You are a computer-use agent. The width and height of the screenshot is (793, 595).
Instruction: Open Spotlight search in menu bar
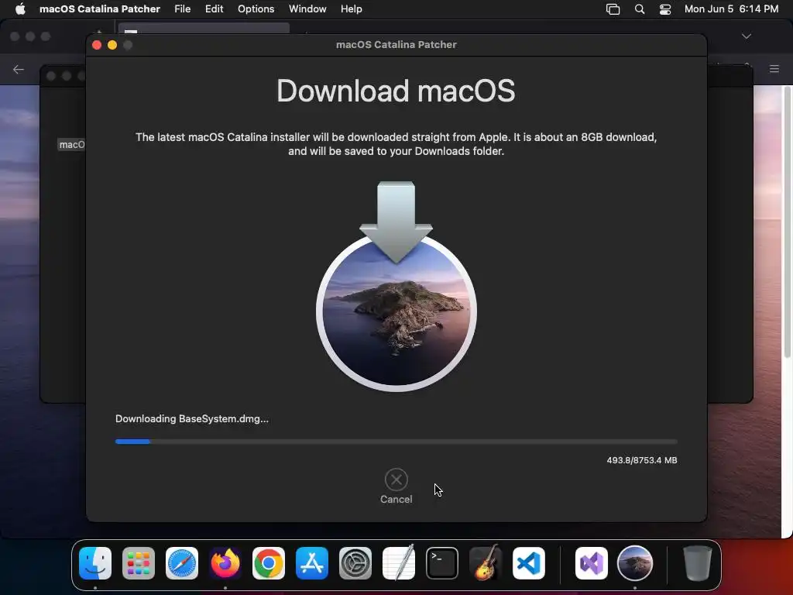pos(639,9)
